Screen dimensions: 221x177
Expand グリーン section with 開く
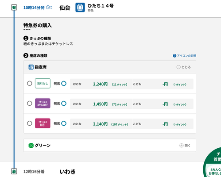(185, 146)
